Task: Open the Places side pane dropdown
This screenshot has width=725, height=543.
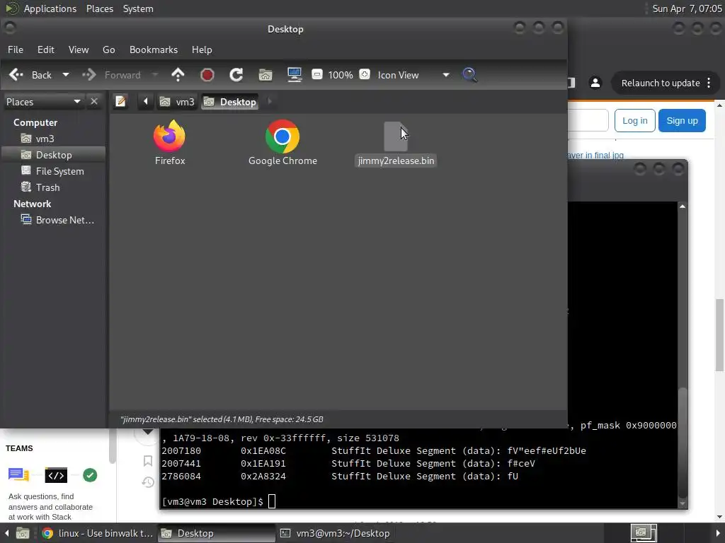Action: pyautogui.click(x=43, y=102)
